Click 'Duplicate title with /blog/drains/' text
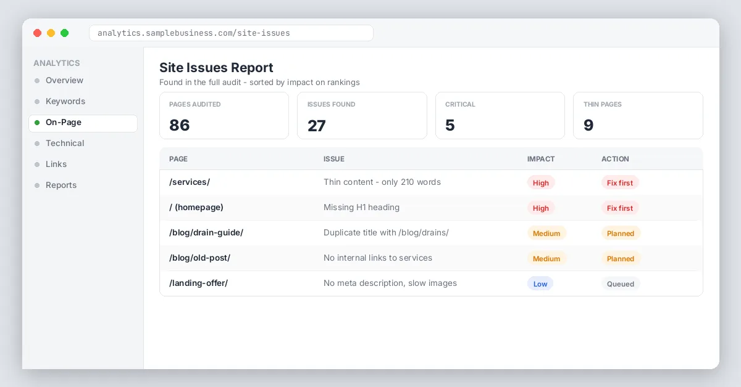The height and width of the screenshot is (387, 741). [x=386, y=232]
